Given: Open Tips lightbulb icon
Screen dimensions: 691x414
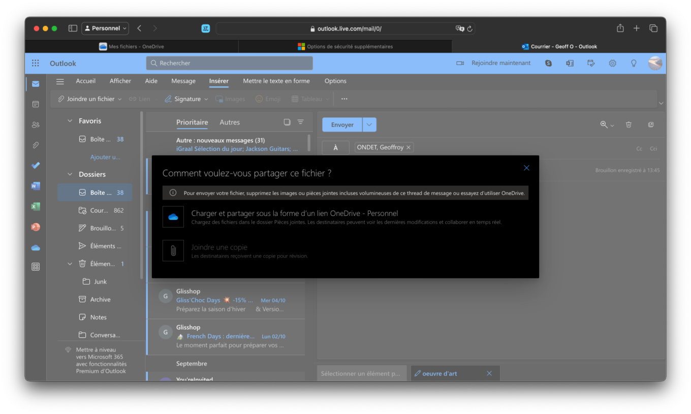Looking at the screenshot, I should point(634,63).
